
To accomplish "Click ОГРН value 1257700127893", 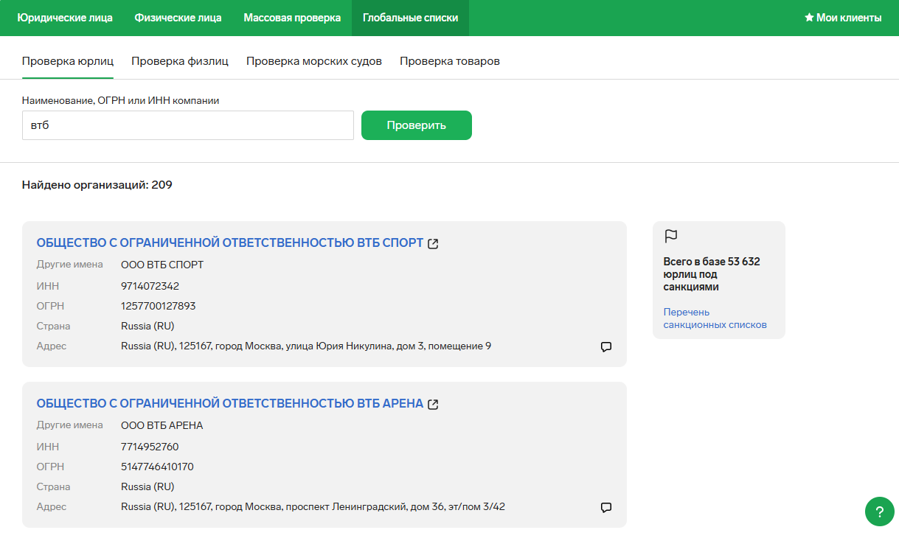I will pyautogui.click(x=159, y=306).
